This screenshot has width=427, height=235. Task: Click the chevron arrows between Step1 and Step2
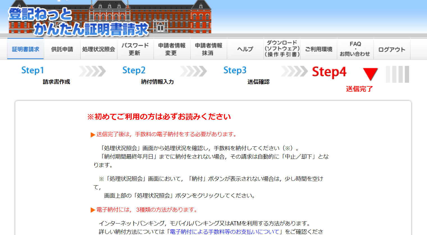92,71
